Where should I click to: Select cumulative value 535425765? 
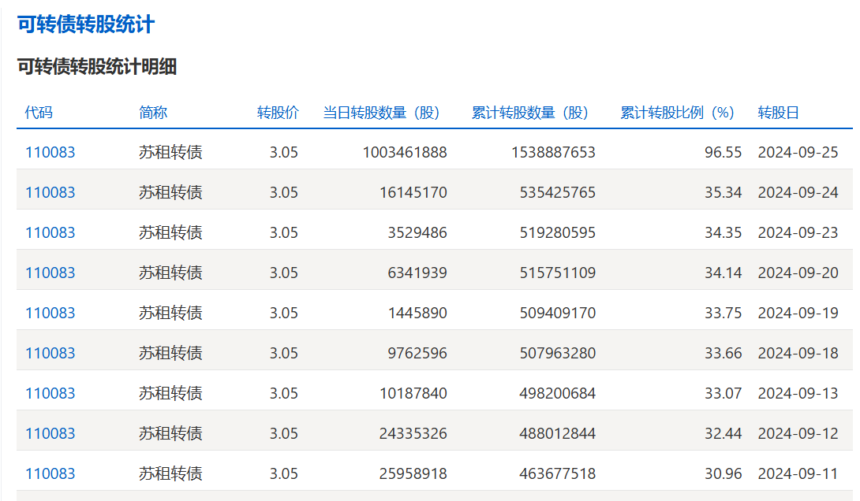point(558,192)
